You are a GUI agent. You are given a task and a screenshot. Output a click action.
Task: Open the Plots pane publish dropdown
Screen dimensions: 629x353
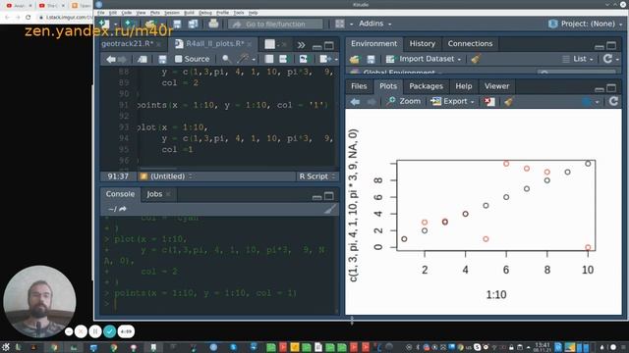pyautogui.click(x=591, y=102)
